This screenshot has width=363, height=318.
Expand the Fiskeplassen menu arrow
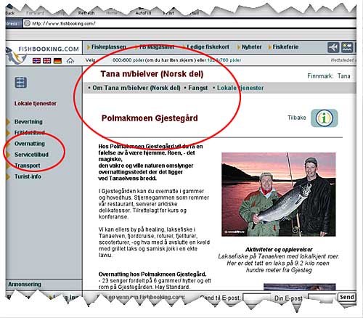point(89,47)
